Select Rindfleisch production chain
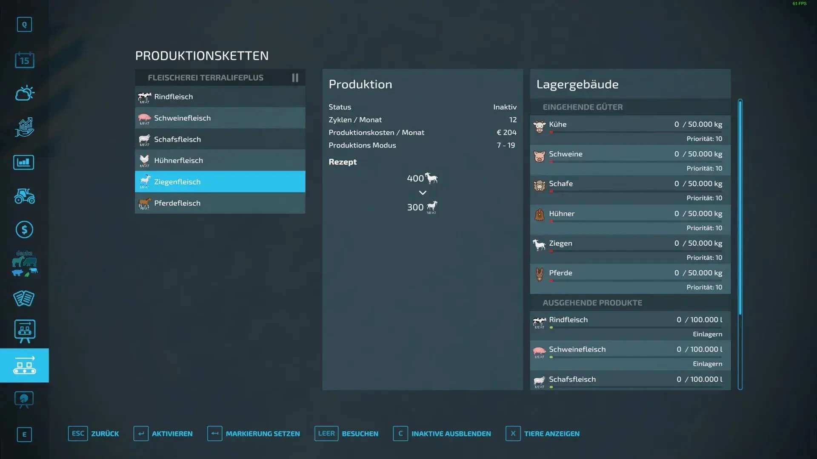This screenshot has width=817, height=459. [220, 97]
